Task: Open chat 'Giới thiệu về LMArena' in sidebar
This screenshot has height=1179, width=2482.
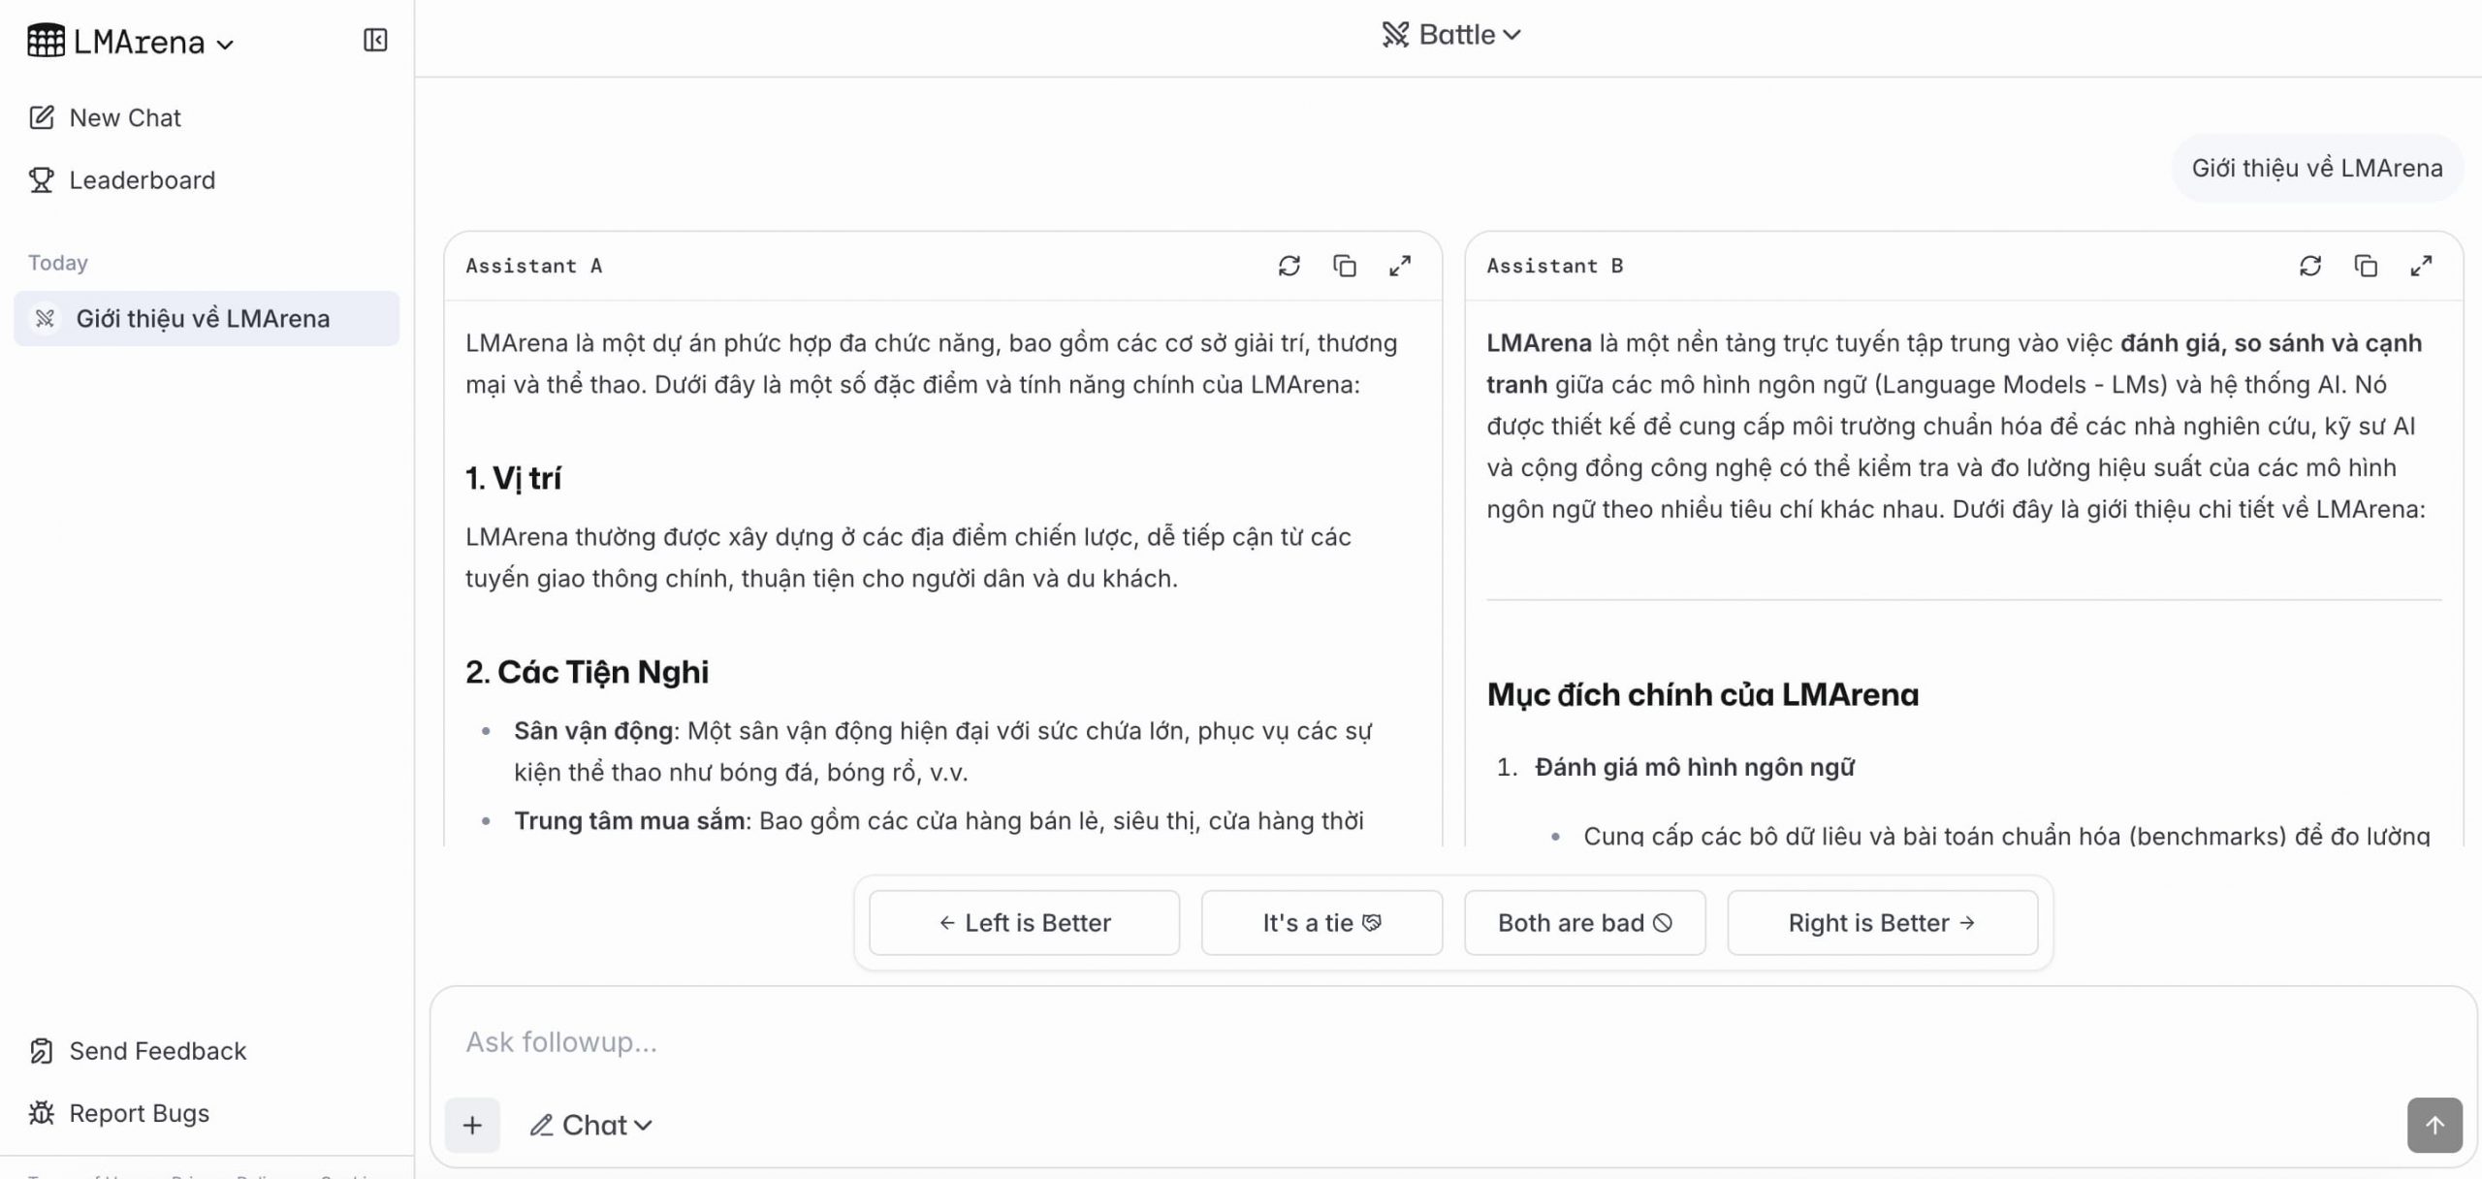Action: coord(207,318)
